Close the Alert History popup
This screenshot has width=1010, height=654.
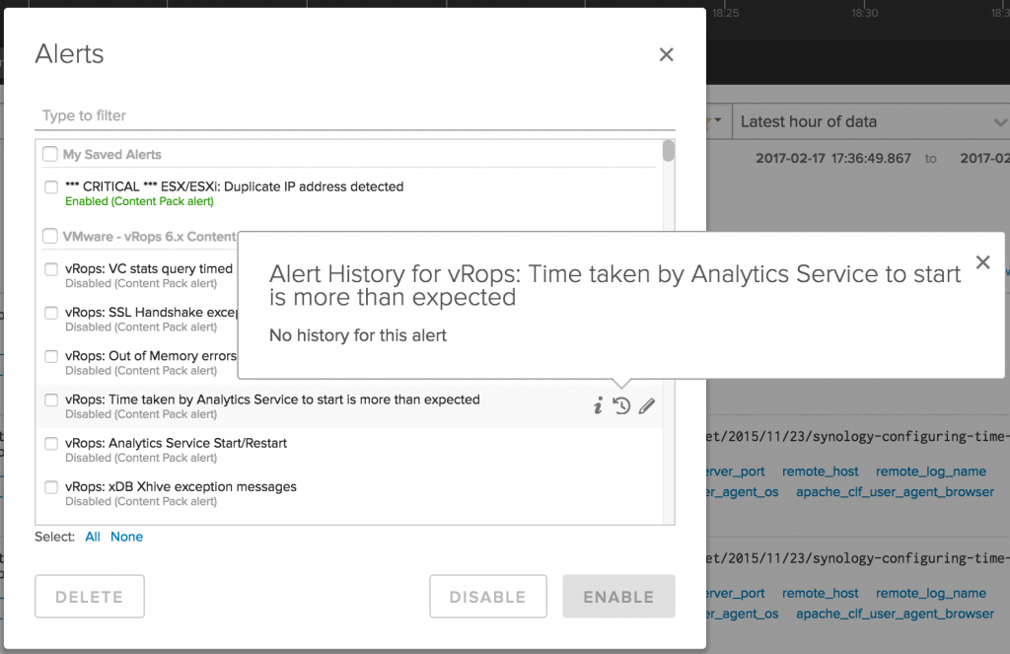982,262
